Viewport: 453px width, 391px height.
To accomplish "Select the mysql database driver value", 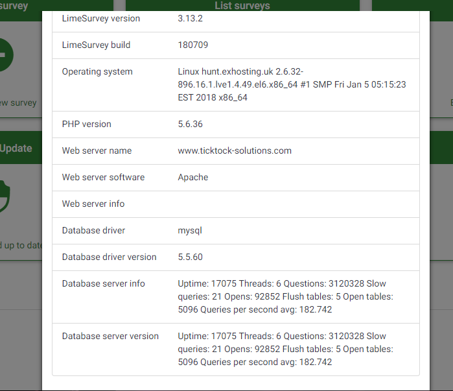I will (x=190, y=231).
